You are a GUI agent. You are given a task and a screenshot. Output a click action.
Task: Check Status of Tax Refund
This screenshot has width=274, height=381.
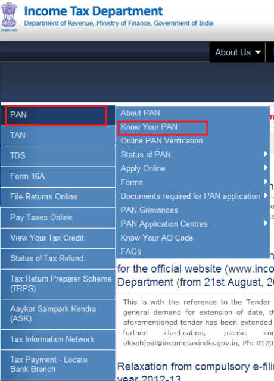tap(58, 258)
